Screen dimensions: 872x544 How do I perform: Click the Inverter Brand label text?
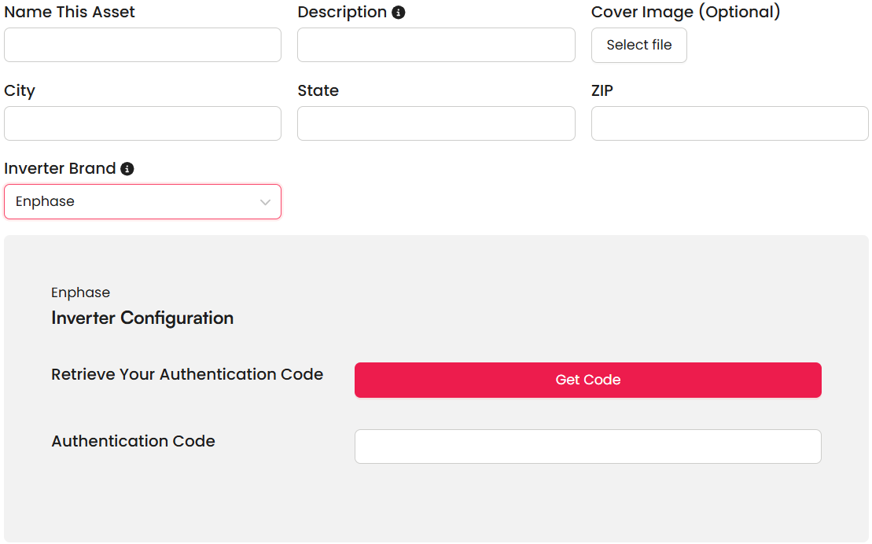[60, 168]
